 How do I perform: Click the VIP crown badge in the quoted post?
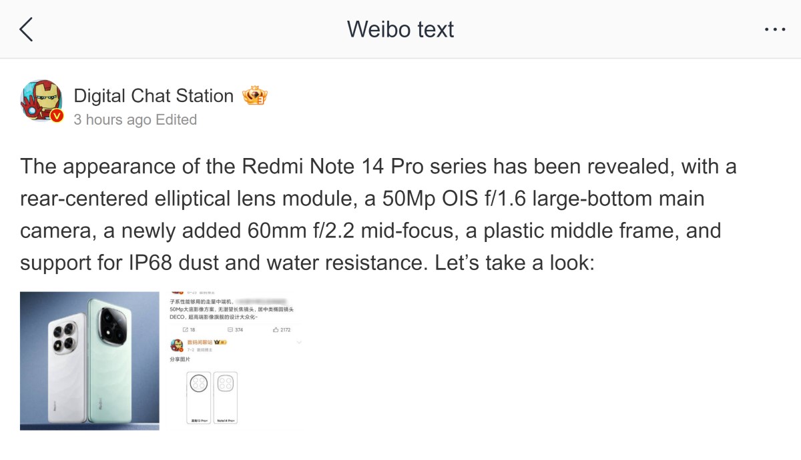tap(218, 341)
